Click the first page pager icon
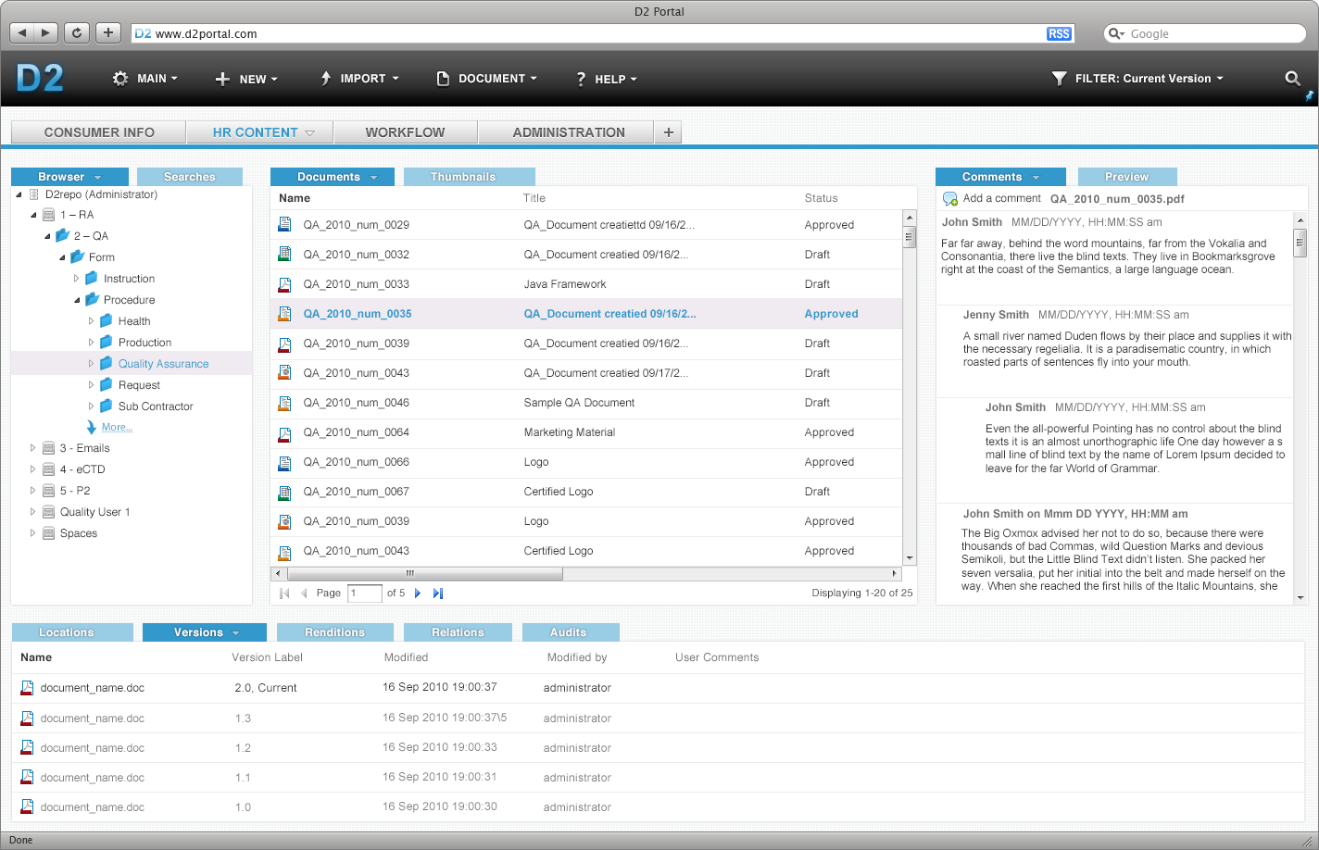This screenshot has height=850, width=1319. click(x=284, y=594)
